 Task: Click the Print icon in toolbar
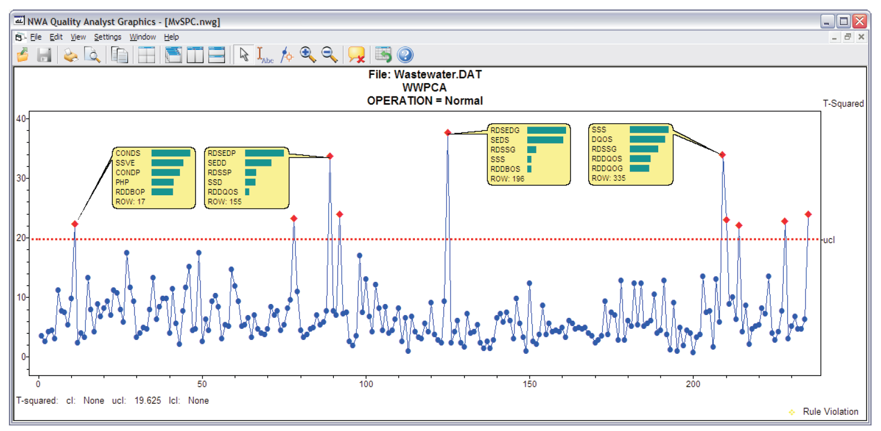pos(71,55)
